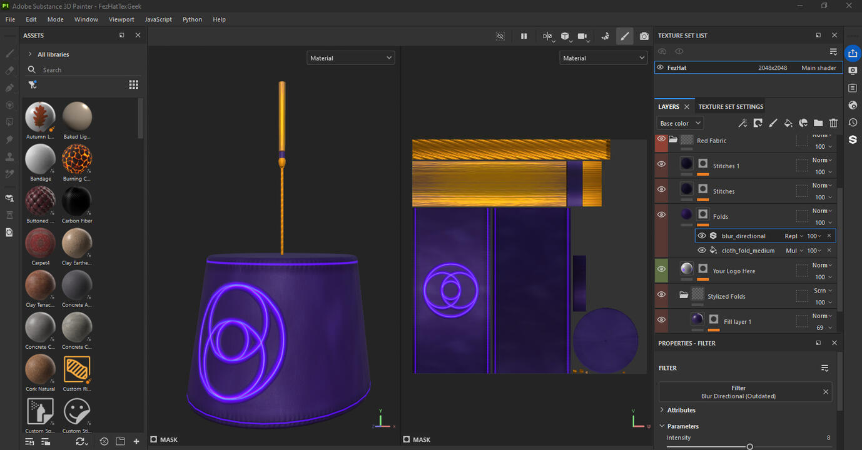Add a folder in the Layers toolbar
This screenshot has width=862, height=450.
click(818, 123)
